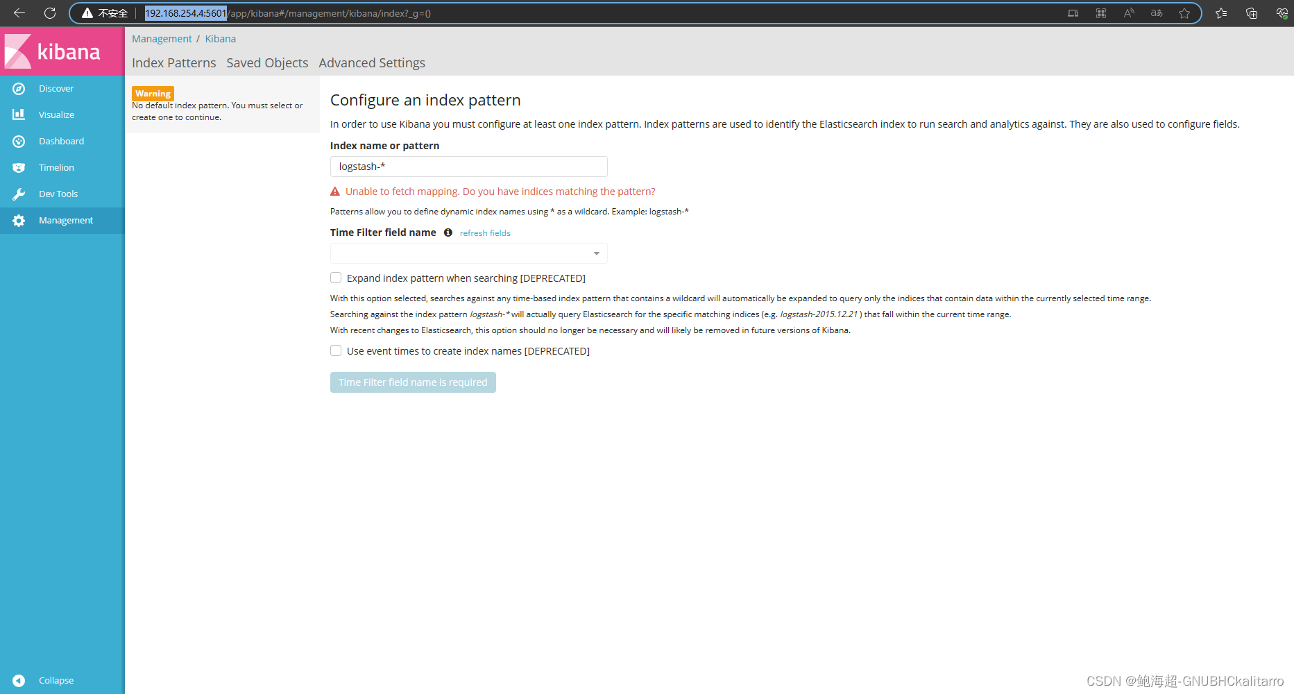Image resolution: width=1294 pixels, height=694 pixels.
Task: Click the read aloud icon
Action: point(1129,13)
